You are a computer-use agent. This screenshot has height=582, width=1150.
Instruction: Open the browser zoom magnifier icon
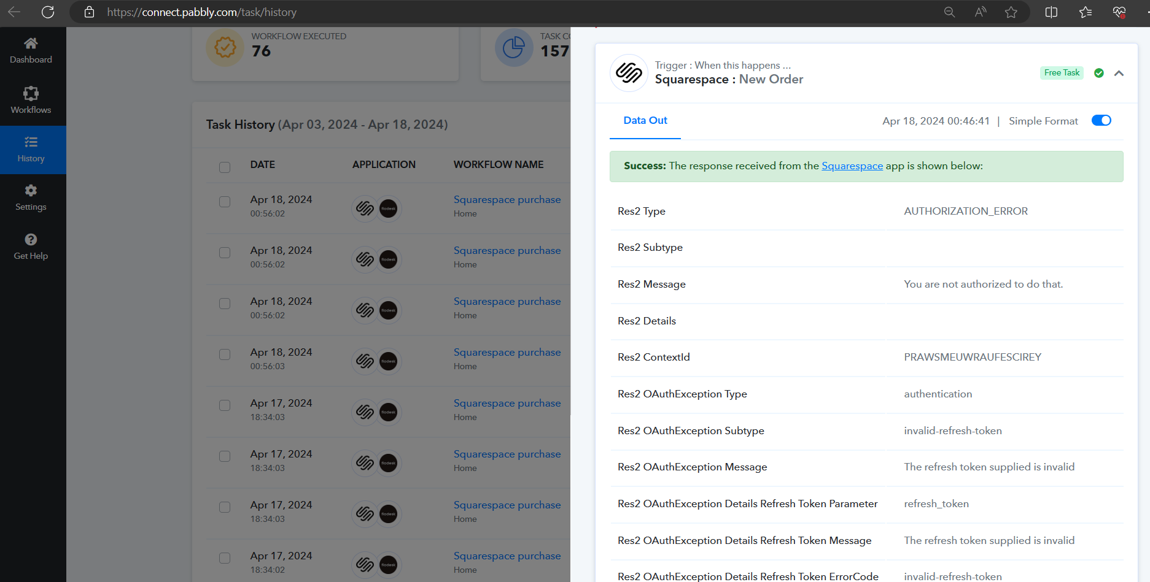point(949,12)
